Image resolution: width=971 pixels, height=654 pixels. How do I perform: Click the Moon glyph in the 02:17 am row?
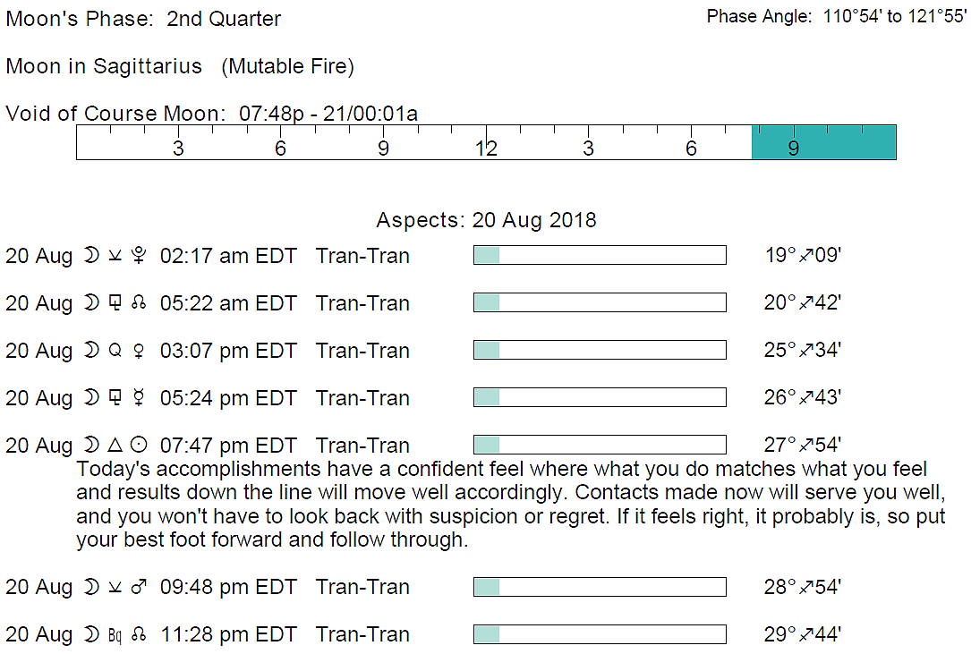[x=90, y=257]
